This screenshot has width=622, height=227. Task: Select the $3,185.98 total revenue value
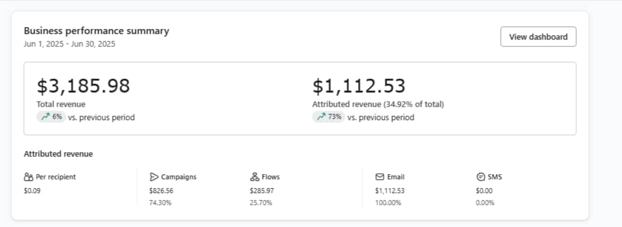[x=84, y=86]
